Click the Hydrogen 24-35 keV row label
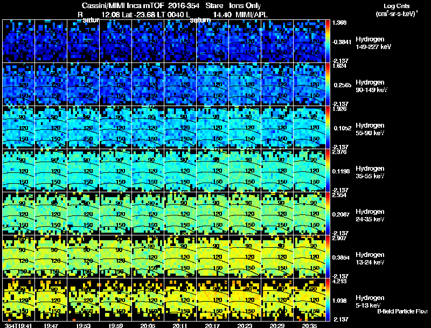Screen dimensions: 431x328 [x=370, y=215]
